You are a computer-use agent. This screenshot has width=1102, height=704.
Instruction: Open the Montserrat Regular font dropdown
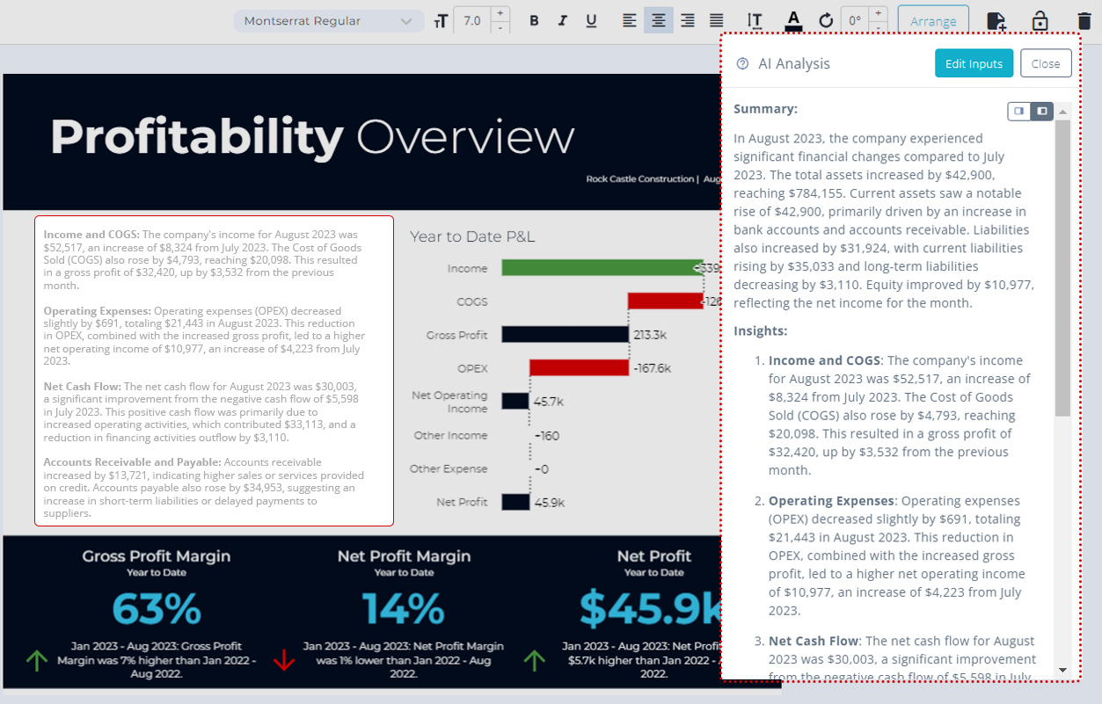click(328, 21)
